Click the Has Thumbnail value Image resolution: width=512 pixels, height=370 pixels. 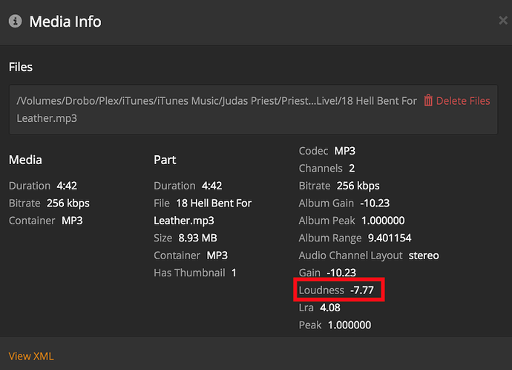234,273
